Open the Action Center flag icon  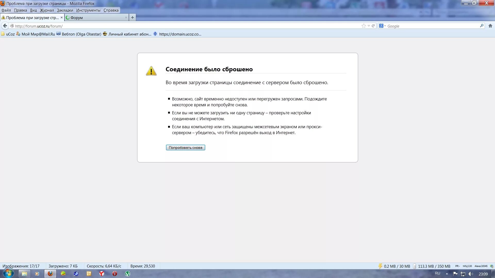pyautogui.click(x=455, y=274)
